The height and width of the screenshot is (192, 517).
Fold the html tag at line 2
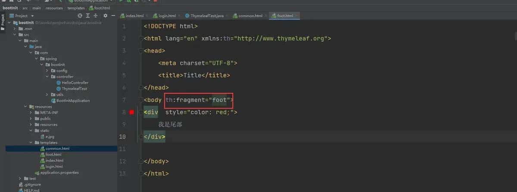click(140, 38)
